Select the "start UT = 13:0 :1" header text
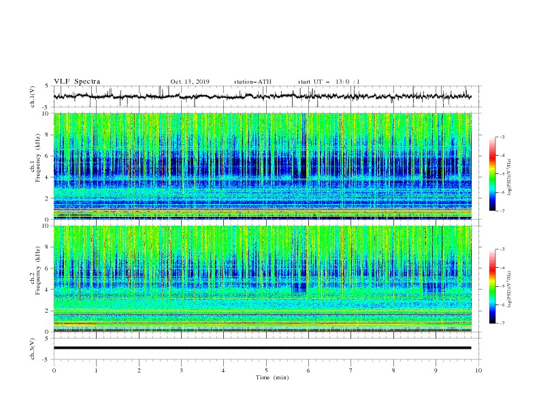 pos(329,82)
